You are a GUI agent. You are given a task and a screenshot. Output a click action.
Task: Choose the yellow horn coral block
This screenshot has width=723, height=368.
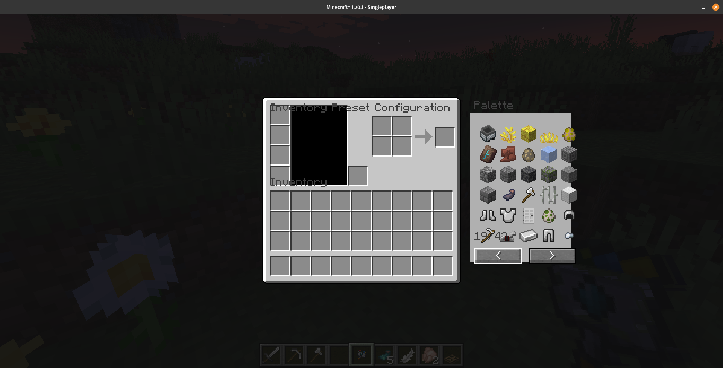tap(529, 134)
